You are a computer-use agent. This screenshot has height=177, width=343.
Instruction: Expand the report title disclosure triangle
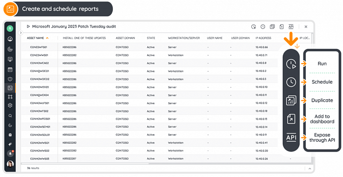click(28, 26)
